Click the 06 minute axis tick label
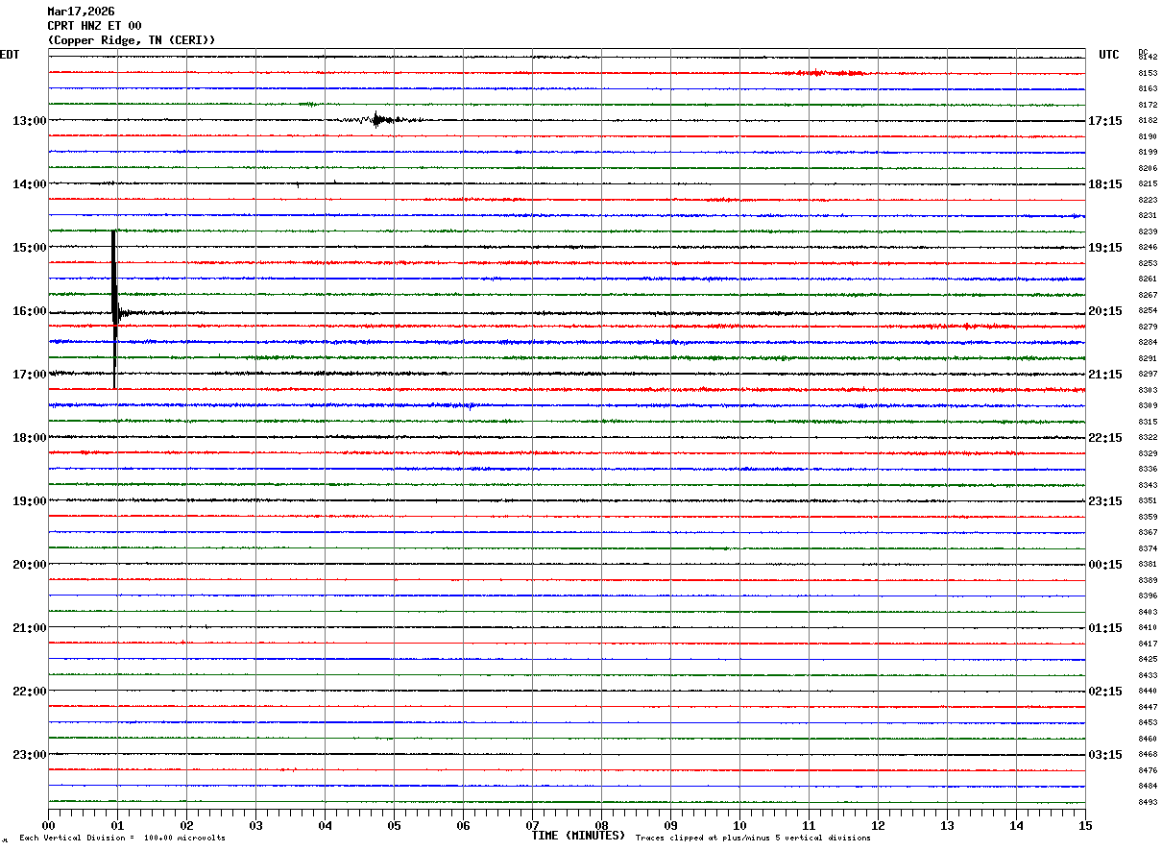 (x=463, y=825)
